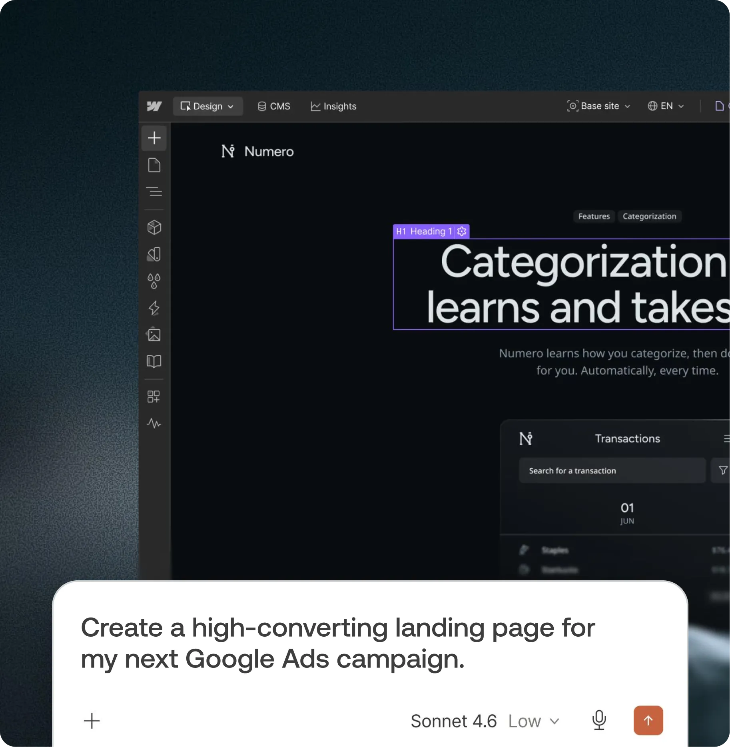Screen dimensions: 730x747
Task: Open the Components cube panel
Action: 154,227
